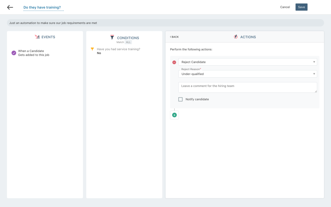
Task: Cancel editing the automation
Action: coord(285,7)
